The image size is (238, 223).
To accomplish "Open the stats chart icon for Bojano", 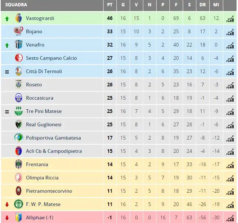I will [x=230, y=32].
